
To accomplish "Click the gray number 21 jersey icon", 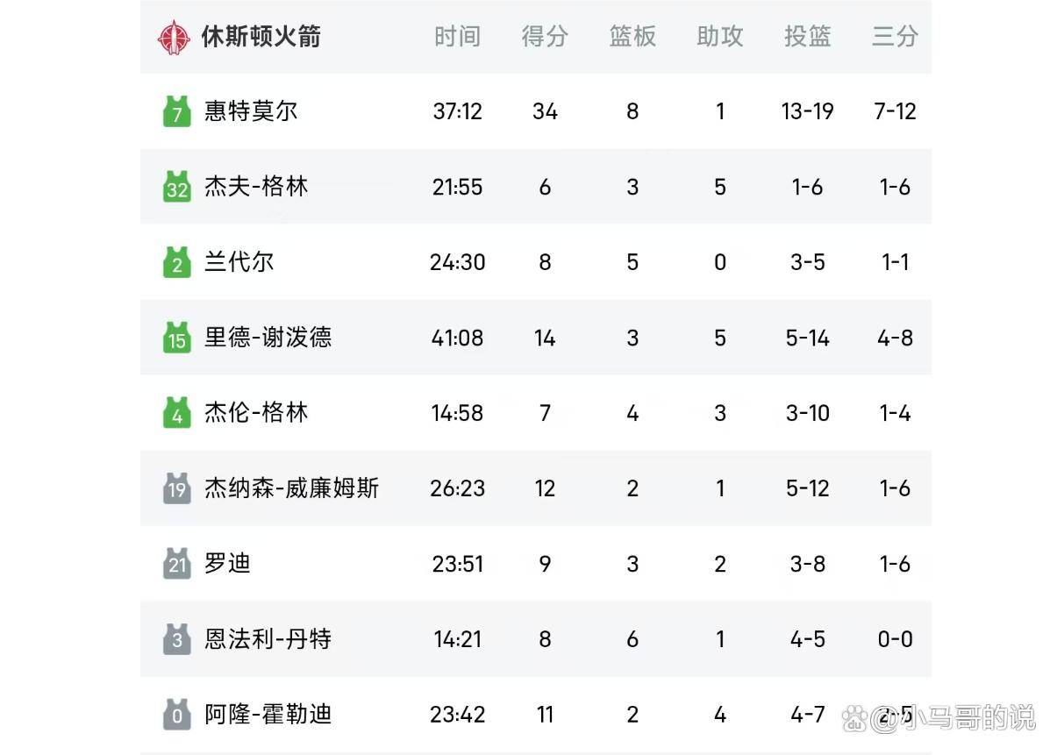I will click(x=177, y=564).
